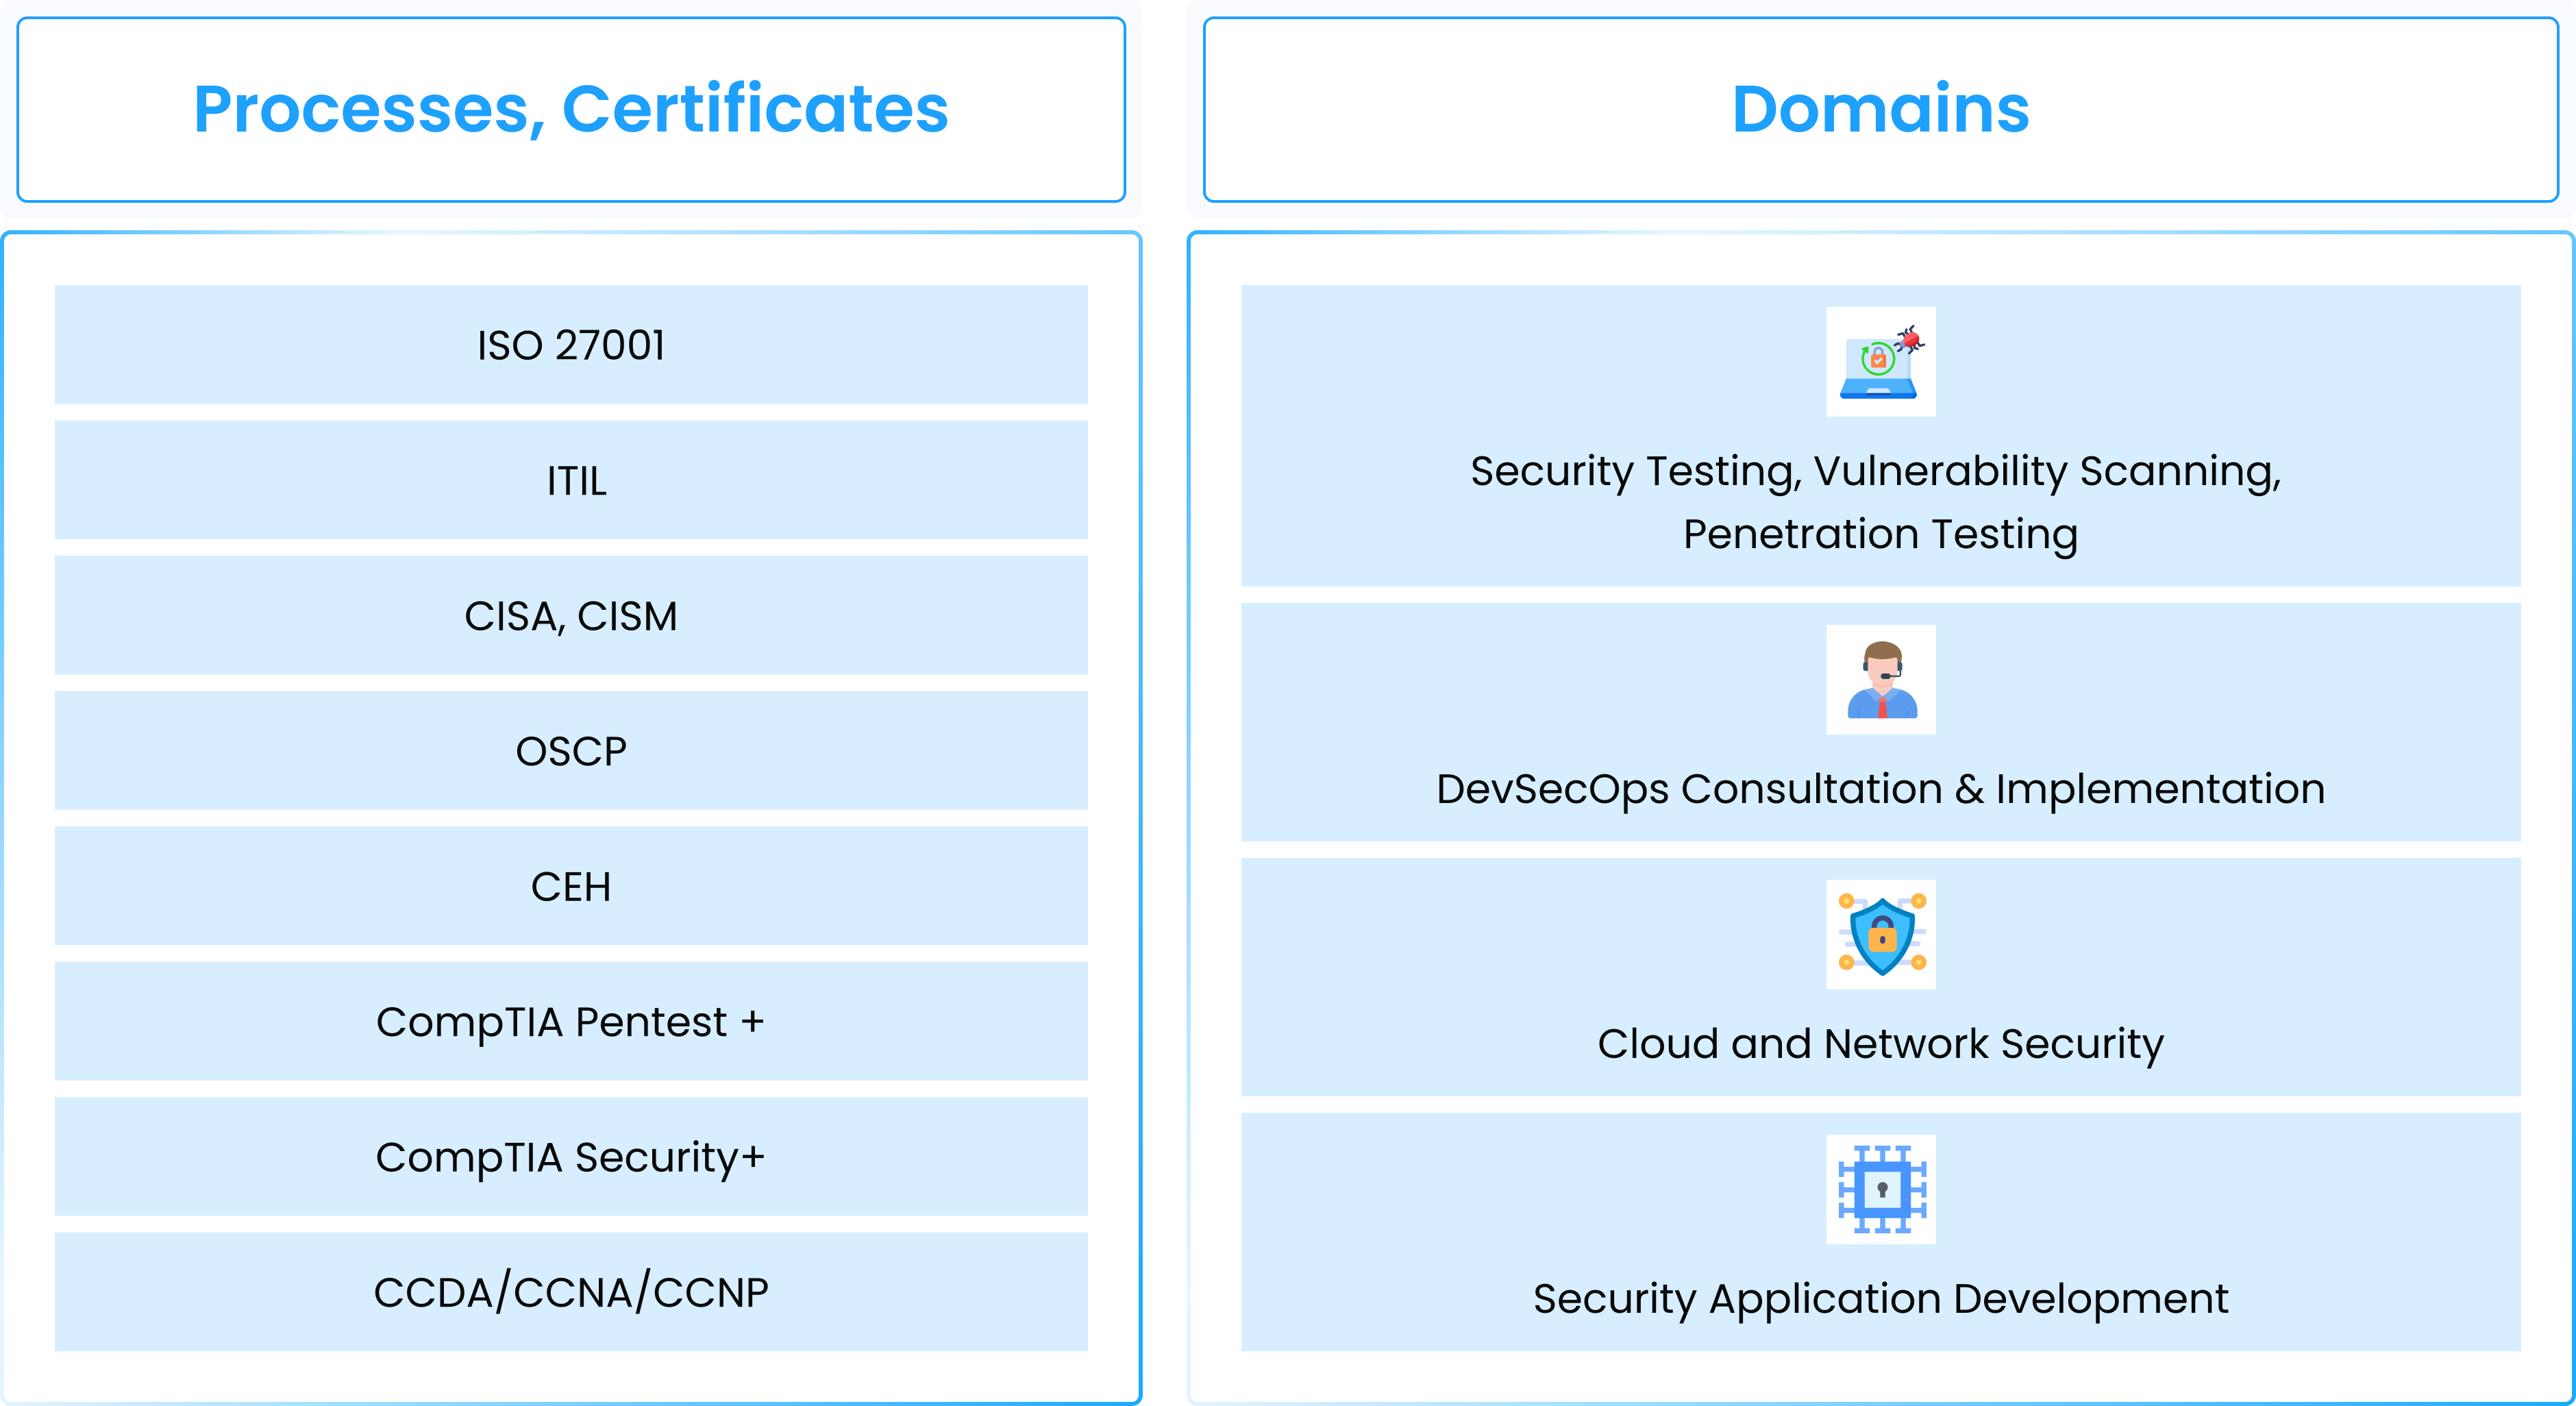The image size is (2576, 1406).
Task: Click the laptop bug security testing icon
Action: point(1880,361)
